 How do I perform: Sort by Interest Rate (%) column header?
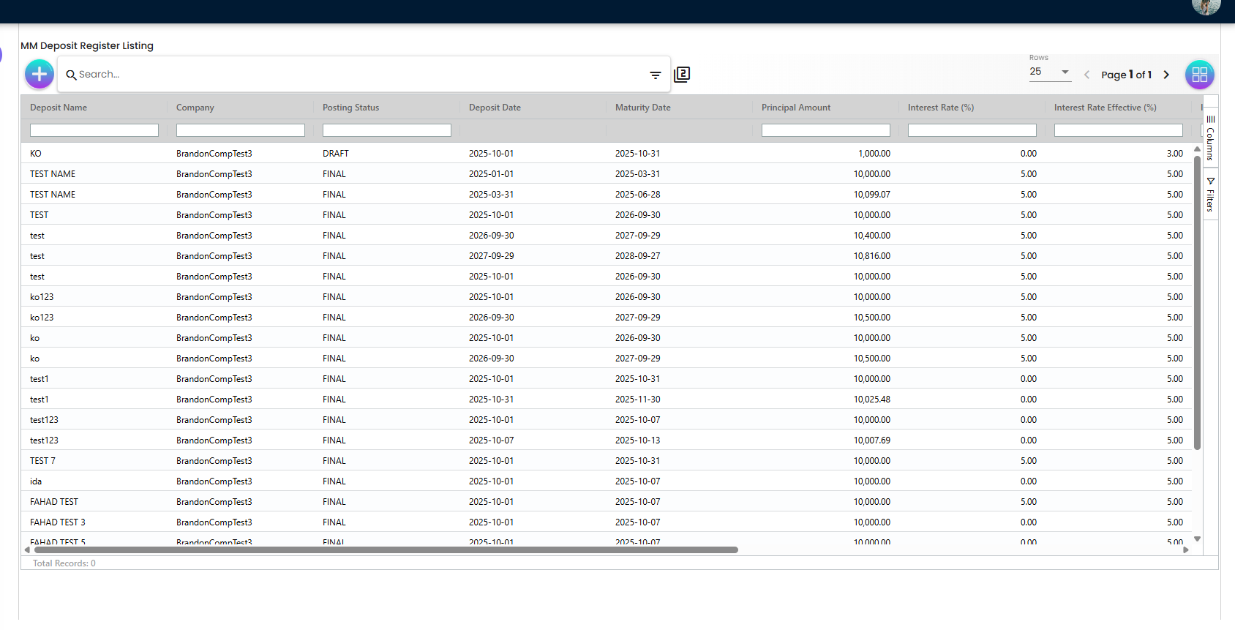(941, 108)
